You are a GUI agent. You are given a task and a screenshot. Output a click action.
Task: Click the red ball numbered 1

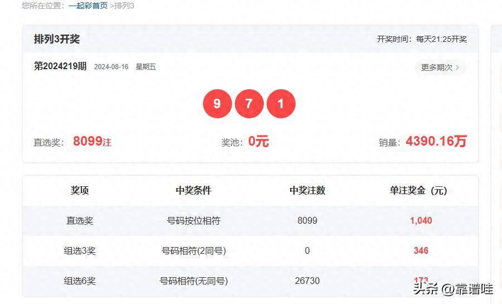[x=281, y=104]
